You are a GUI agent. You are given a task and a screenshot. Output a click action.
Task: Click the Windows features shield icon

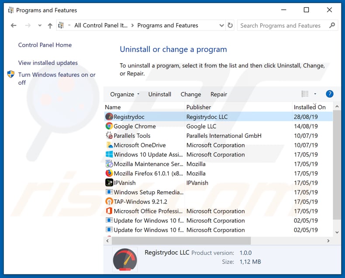[x=11, y=74]
